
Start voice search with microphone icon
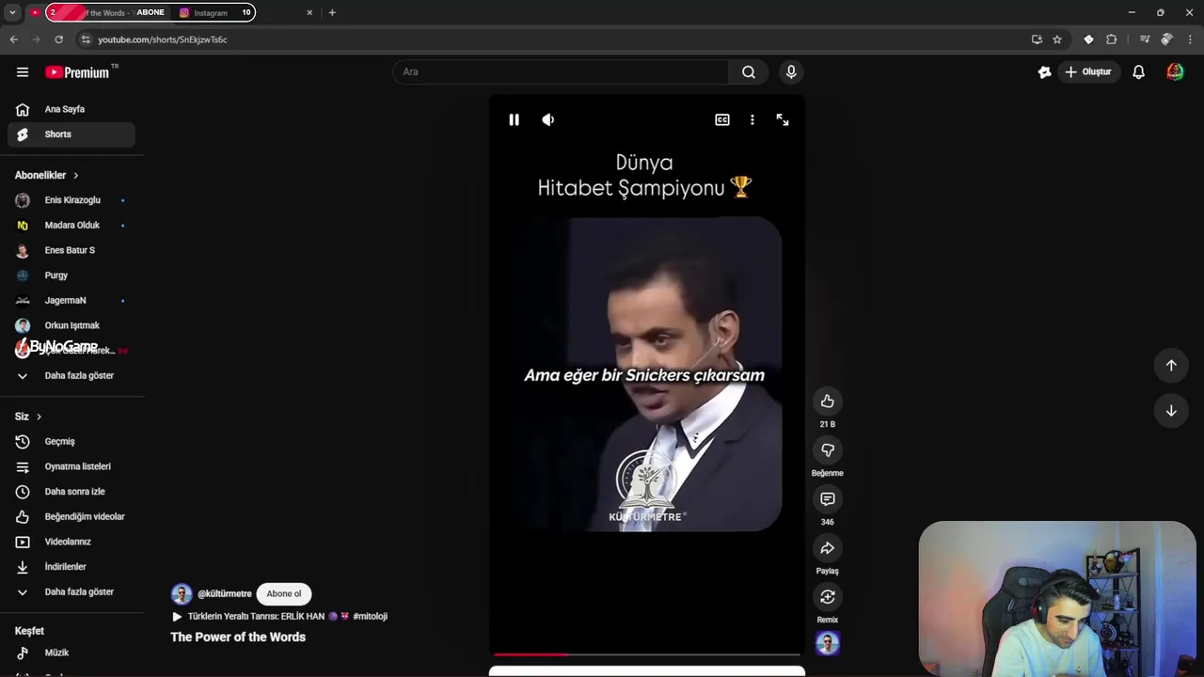point(791,72)
